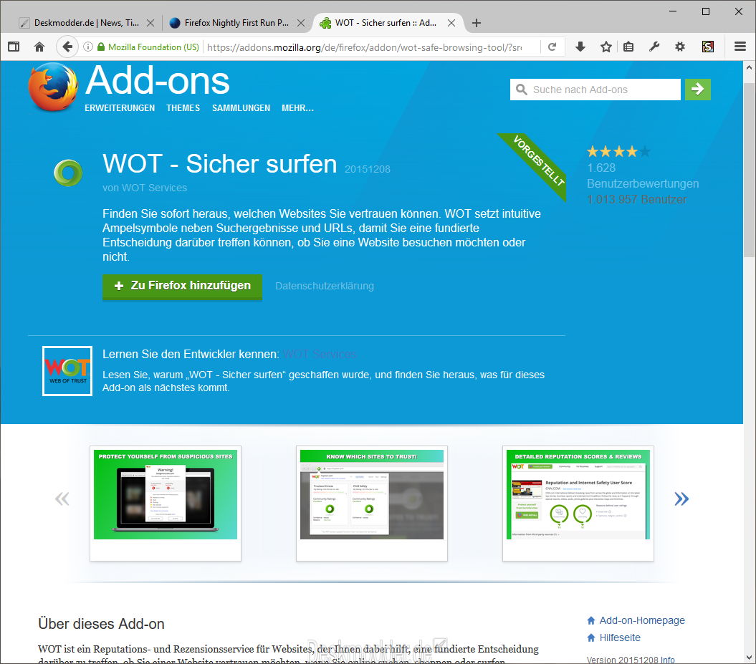Screen dimensions: 756x664
Task: Click the Add-ons page title
Action: point(157,81)
